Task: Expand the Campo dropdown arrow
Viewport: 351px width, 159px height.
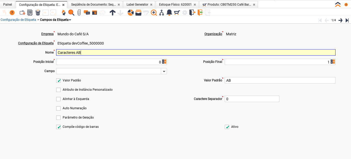Action: tap(164, 71)
